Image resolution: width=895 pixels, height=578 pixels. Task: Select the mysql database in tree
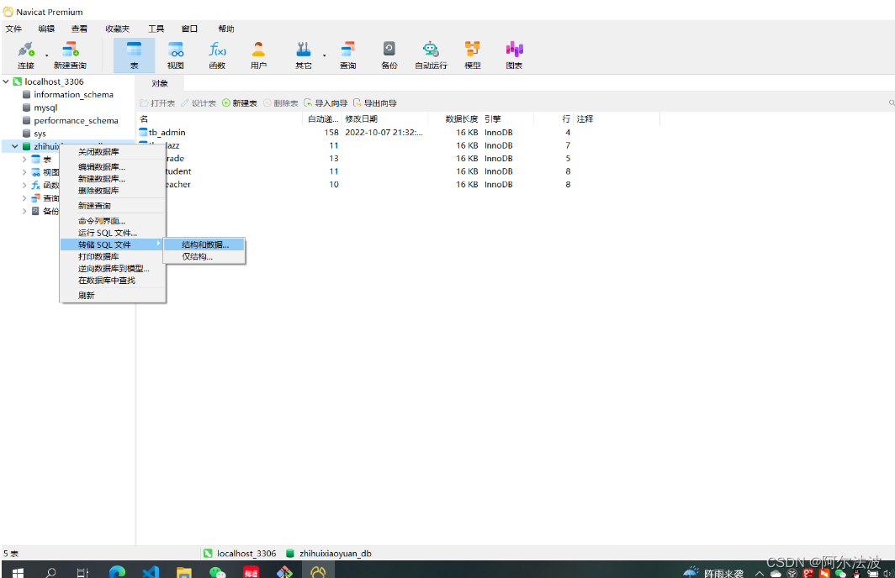pos(45,108)
